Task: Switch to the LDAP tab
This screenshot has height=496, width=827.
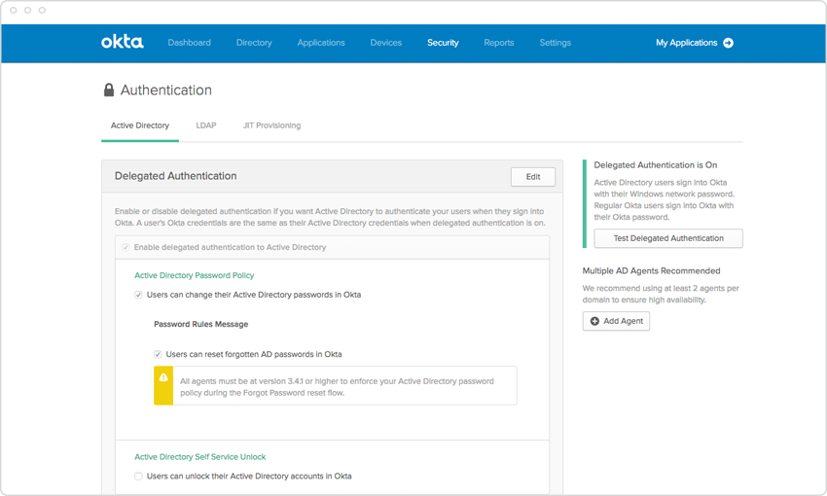Action: [x=205, y=125]
